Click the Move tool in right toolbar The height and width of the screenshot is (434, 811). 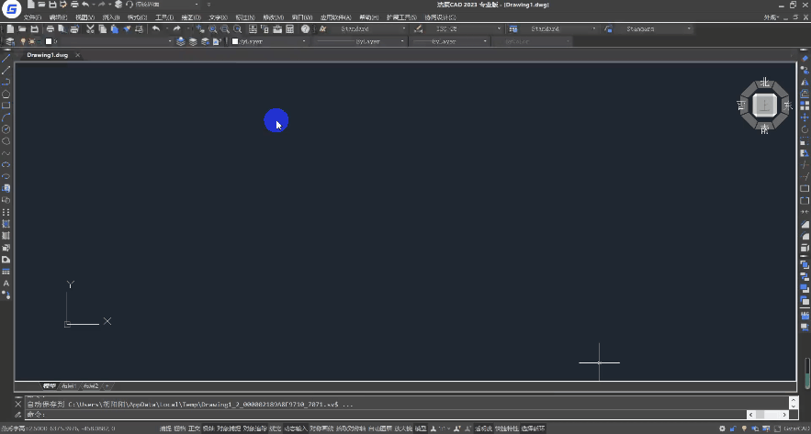pos(805,117)
